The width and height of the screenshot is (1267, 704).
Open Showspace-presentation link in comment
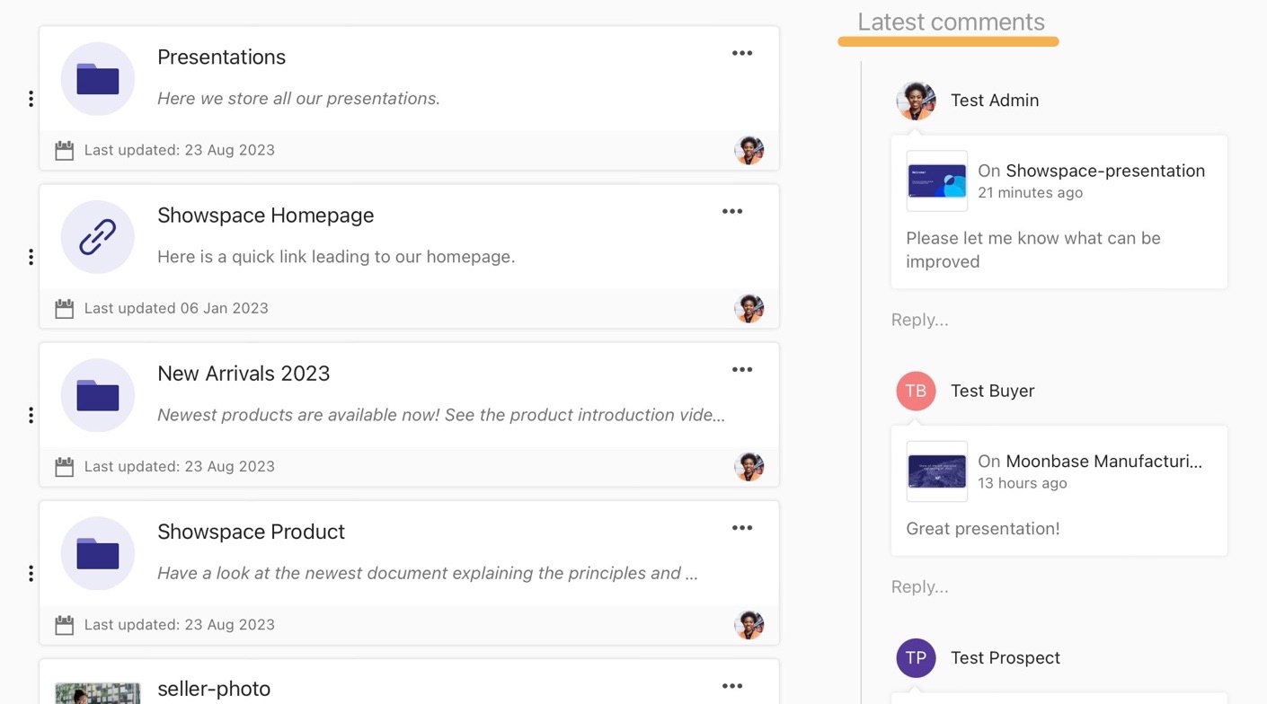click(x=1104, y=171)
